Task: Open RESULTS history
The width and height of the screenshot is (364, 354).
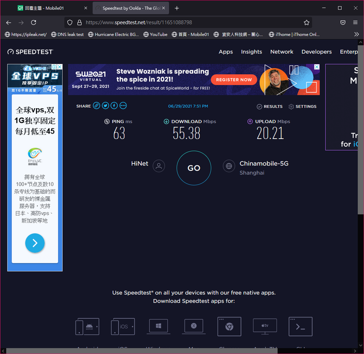Action: pos(269,106)
